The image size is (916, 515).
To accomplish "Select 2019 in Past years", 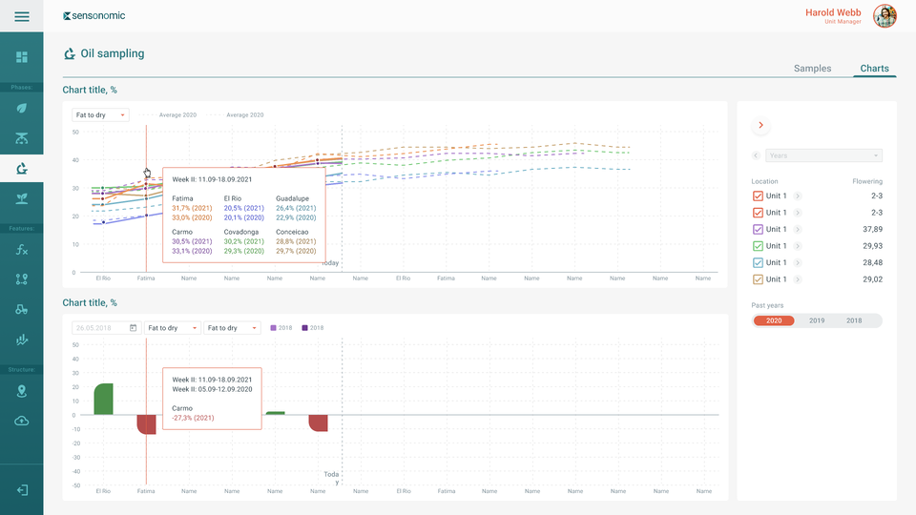I will pos(817,321).
